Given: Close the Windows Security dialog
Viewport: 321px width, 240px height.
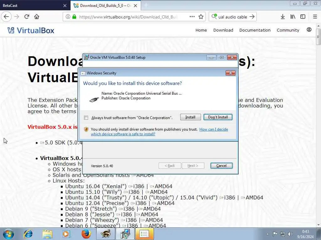Looking at the screenshot, I should click(230, 73).
